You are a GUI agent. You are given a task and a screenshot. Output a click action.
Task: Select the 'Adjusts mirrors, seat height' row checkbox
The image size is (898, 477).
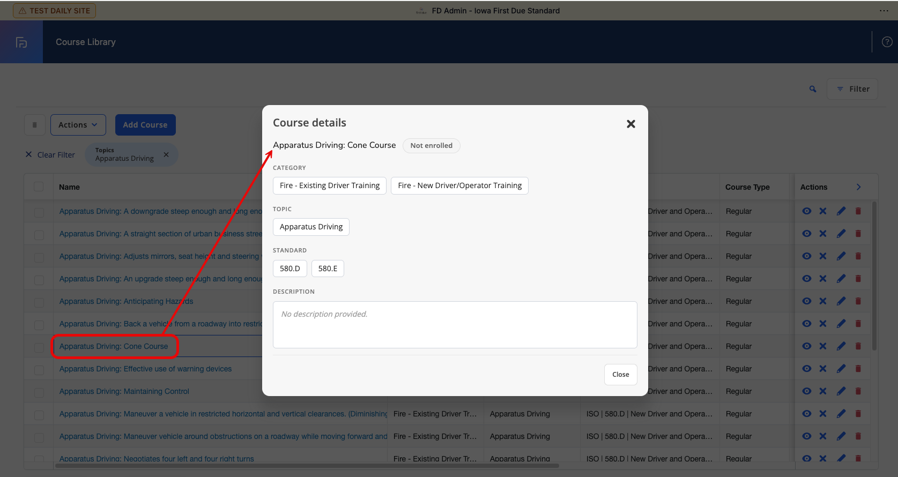pos(39,257)
